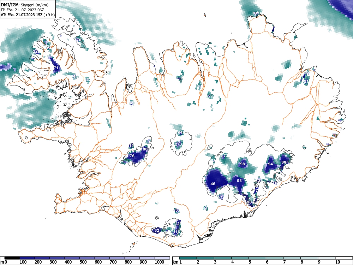Click the '300' tick label in meters legend
The height and width of the screenshot is (265, 353).
53,262
